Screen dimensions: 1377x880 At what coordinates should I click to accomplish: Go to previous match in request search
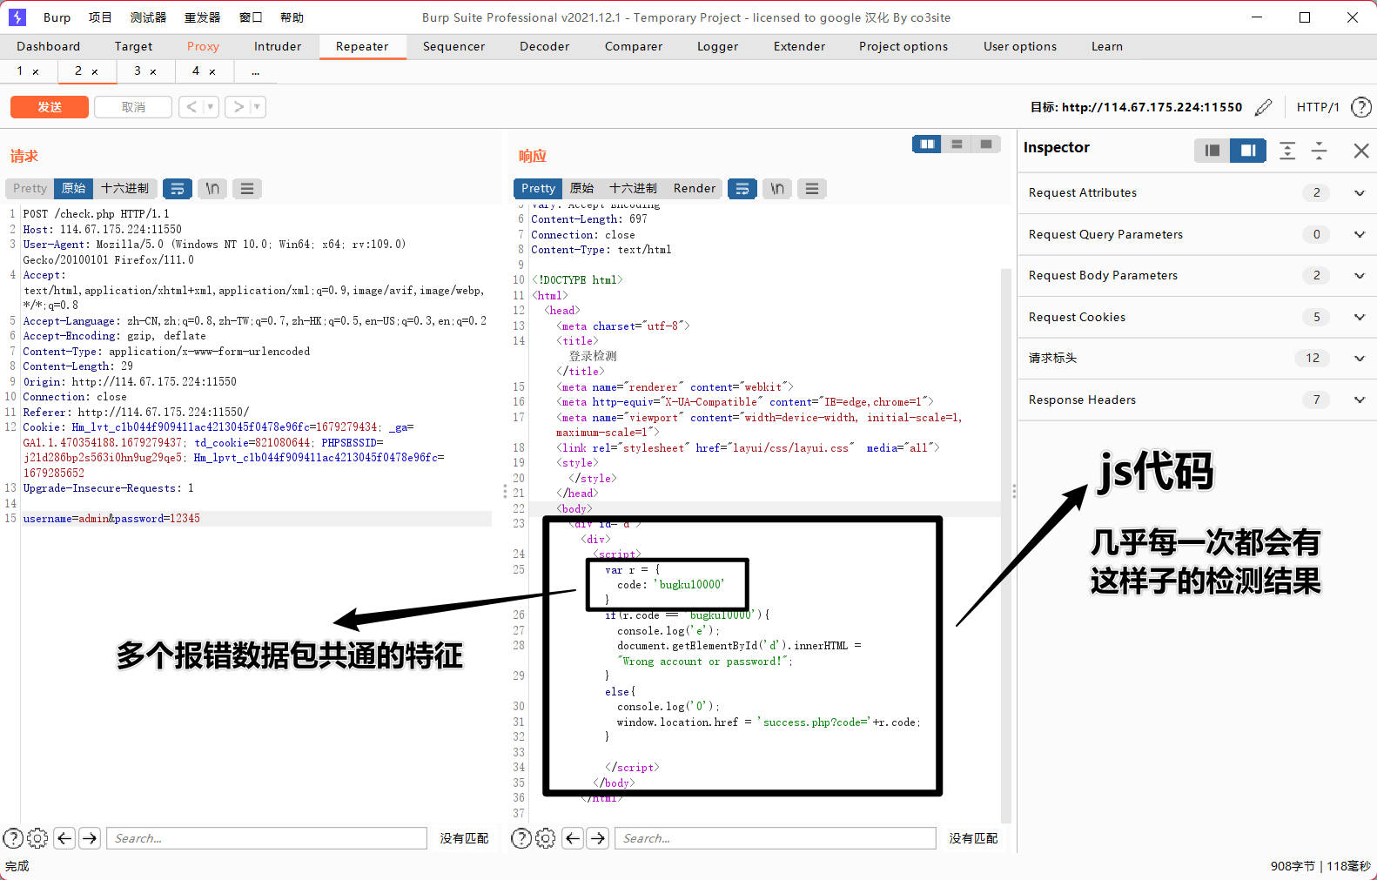tap(64, 838)
